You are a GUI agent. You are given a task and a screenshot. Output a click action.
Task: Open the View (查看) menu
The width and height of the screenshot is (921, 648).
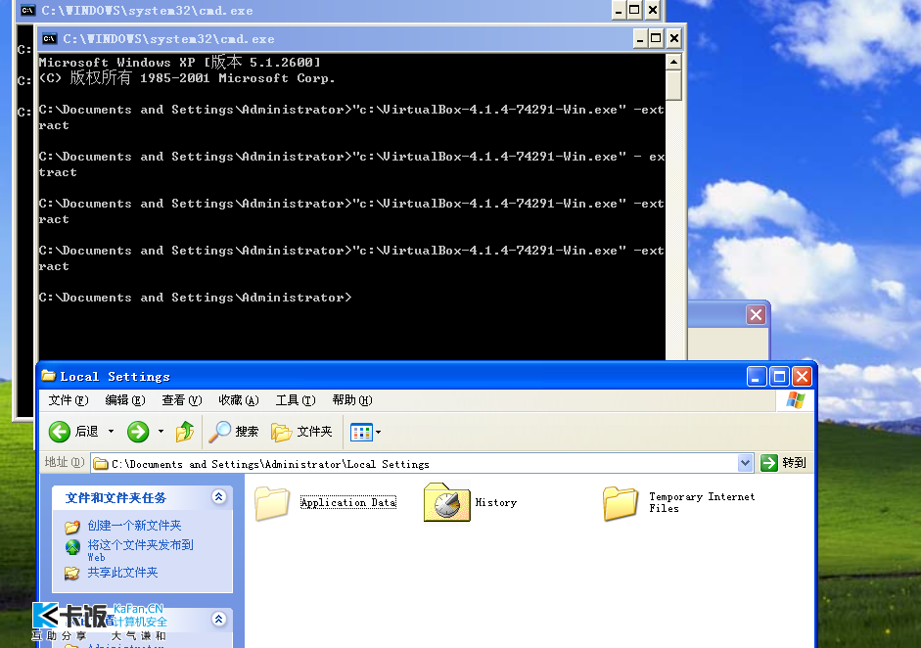click(x=181, y=400)
